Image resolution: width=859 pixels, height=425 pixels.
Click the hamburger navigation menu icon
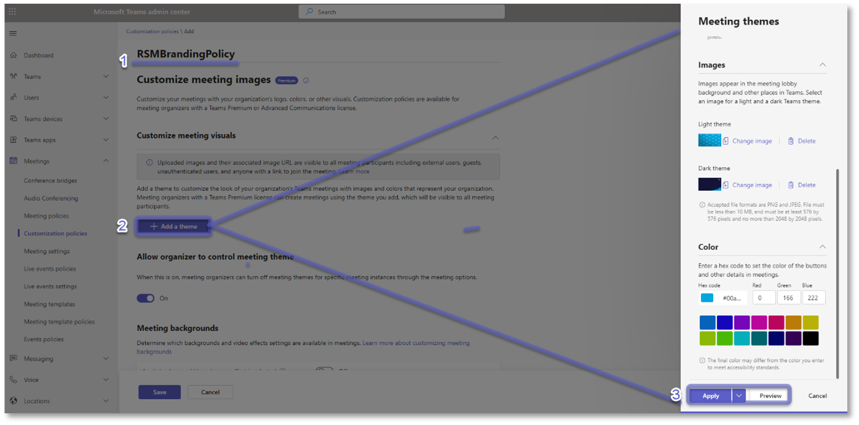(x=13, y=33)
